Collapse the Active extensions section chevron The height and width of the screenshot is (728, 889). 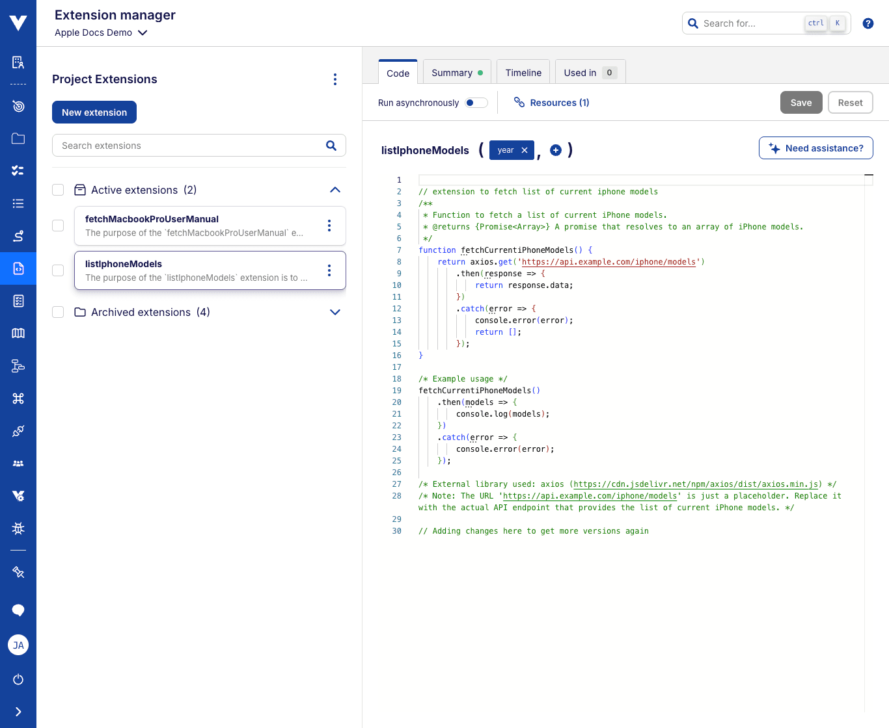point(335,190)
